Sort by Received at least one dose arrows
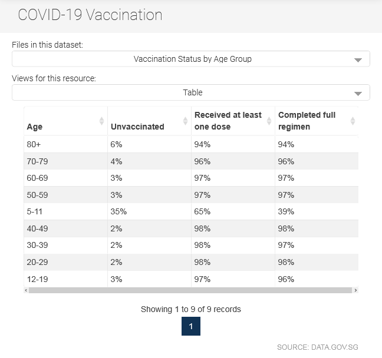The height and width of the screenshot is (358, 382). tap(269, 121)
